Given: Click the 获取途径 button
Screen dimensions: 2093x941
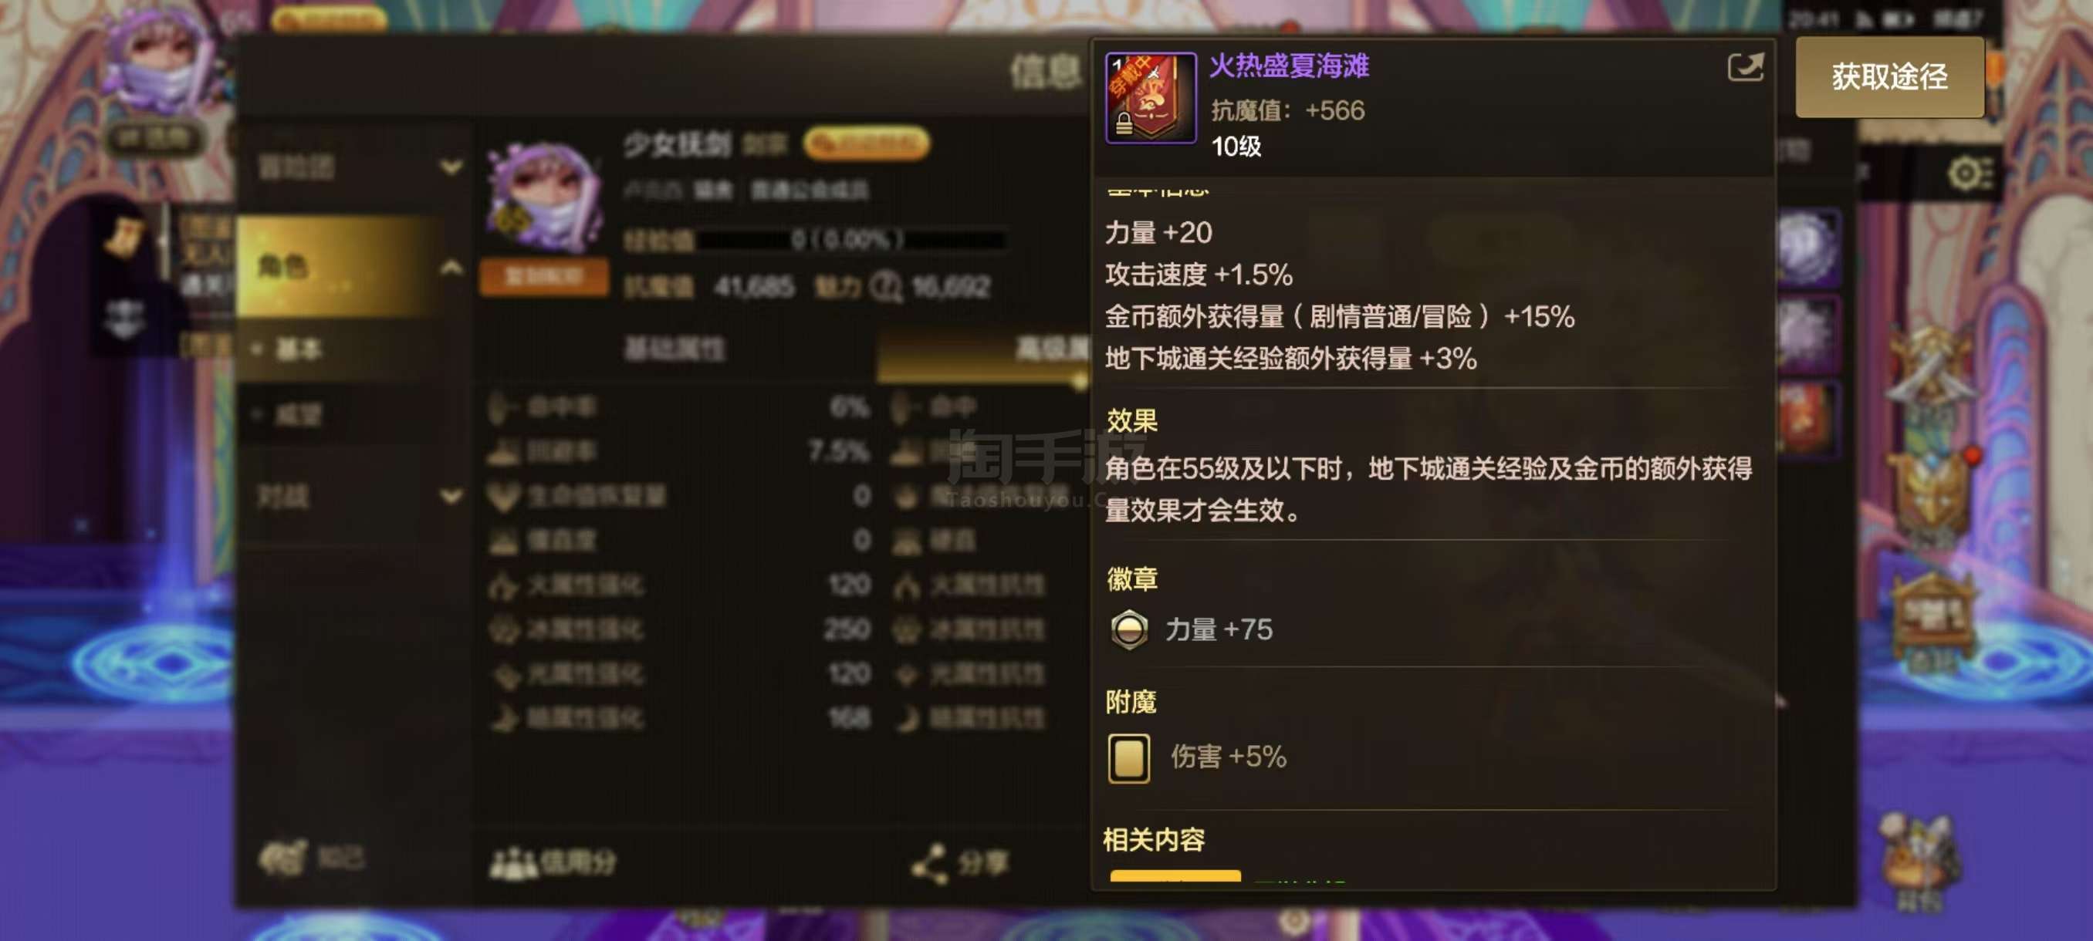Looking at the screenshot, I should (x=1889, y=77).
